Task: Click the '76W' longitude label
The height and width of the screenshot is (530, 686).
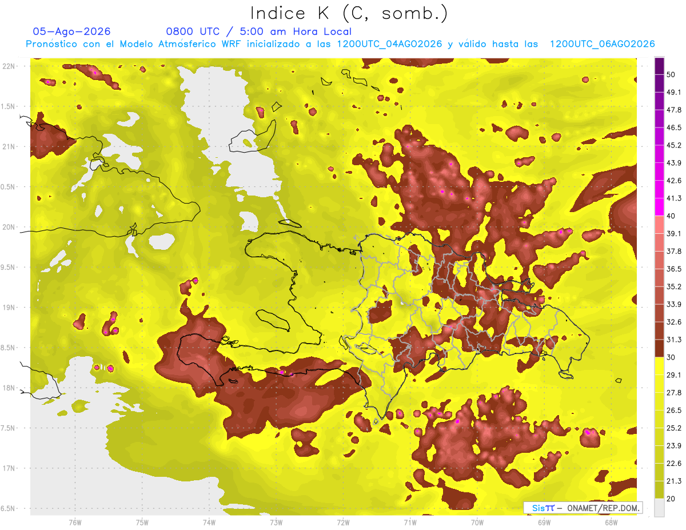Action: [x=75, y=522]
